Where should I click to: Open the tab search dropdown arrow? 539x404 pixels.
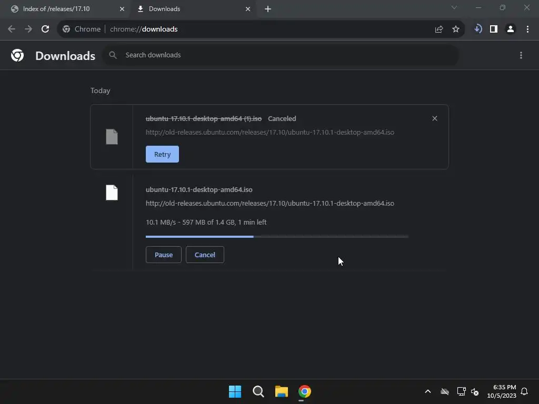coord(454,7)
